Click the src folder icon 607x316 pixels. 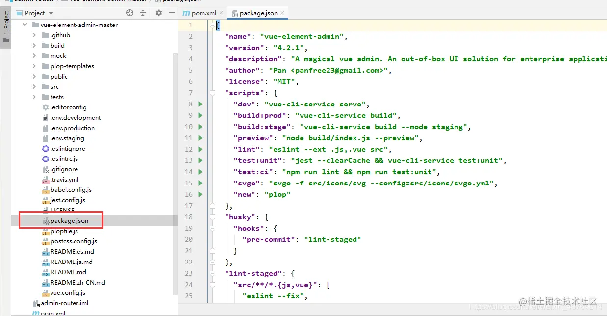[x=46, y=86]
